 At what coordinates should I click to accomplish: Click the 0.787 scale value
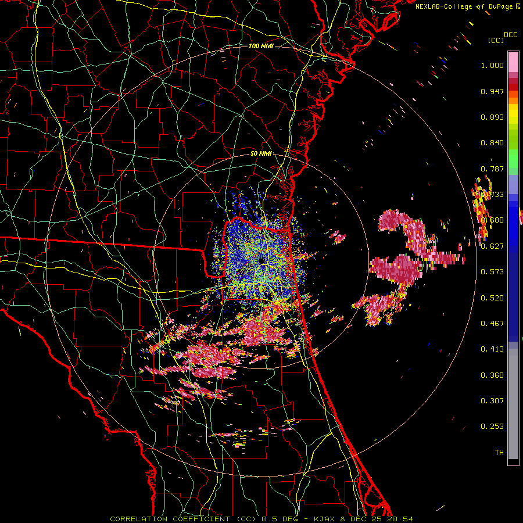click(x=492, y=169)
